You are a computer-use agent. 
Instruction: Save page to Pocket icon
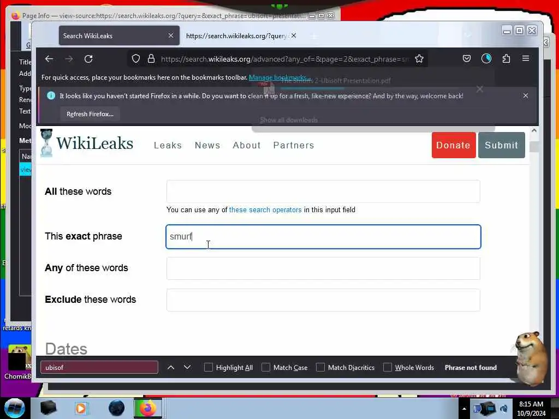point(467,58)
